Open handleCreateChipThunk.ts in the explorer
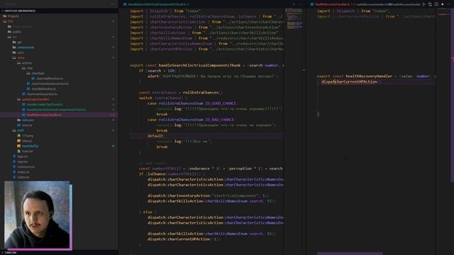The height and width of the screenshot is (255, 454). pyautogui.click(x=45, y=105)
